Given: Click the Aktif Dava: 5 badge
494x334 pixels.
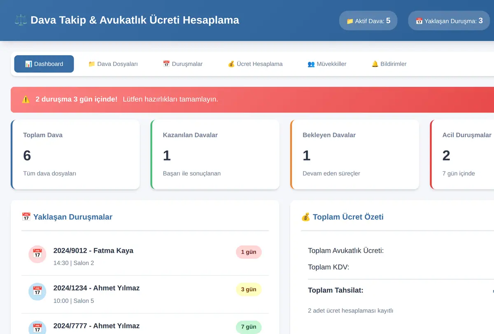Looking at the screenshot, I should click(368, 21).
